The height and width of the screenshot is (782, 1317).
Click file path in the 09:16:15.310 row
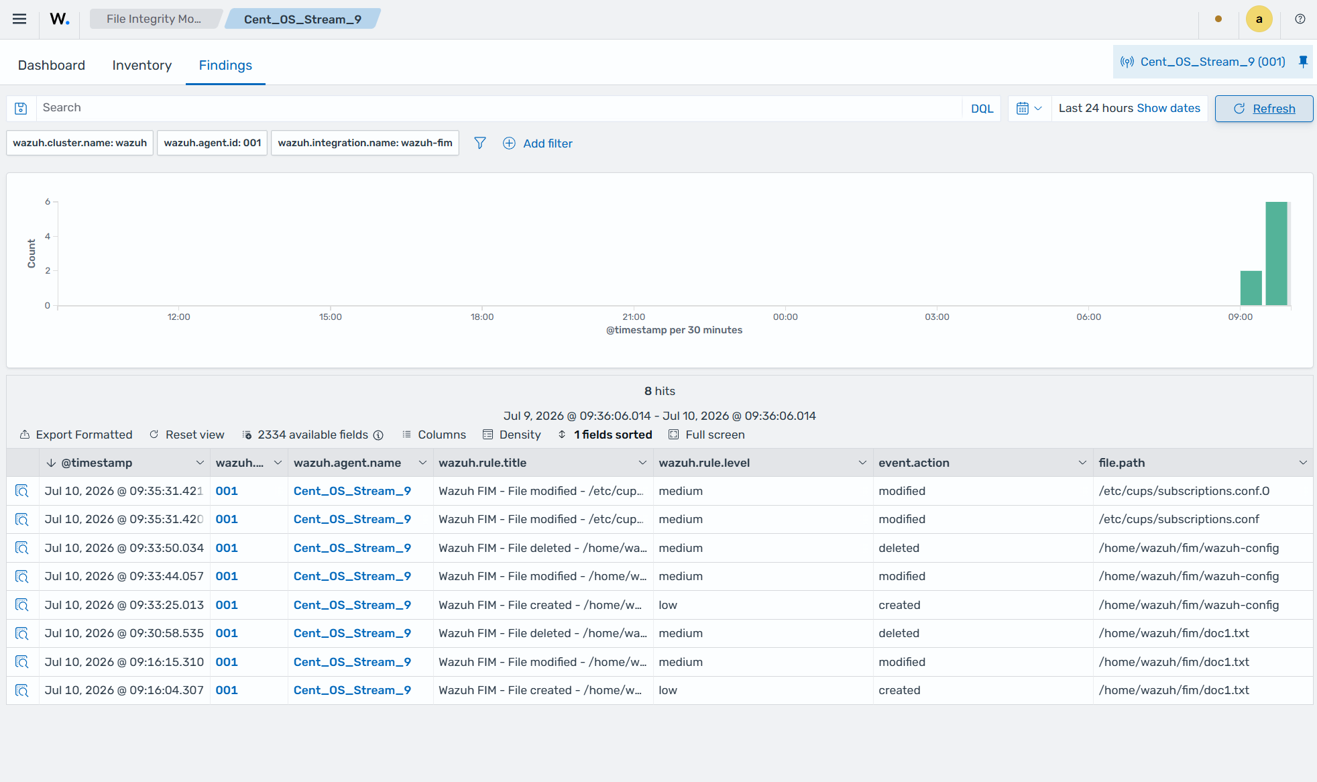pos(1173,662)
